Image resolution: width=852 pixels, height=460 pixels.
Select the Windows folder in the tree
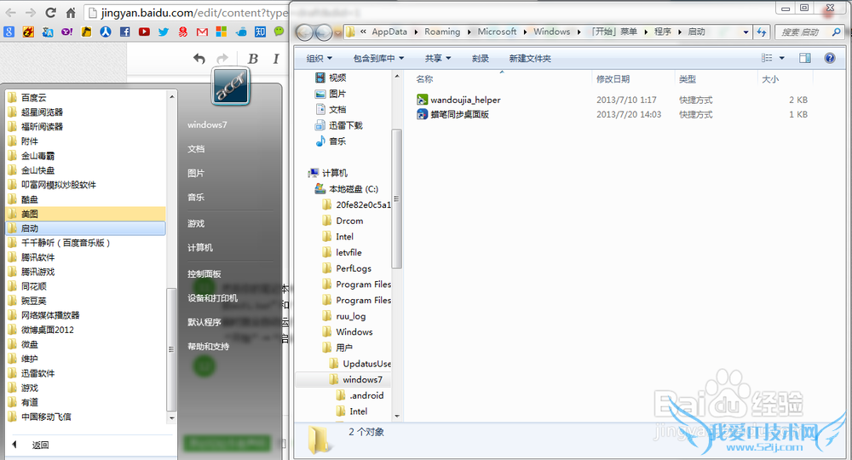(x=348, y=332)
